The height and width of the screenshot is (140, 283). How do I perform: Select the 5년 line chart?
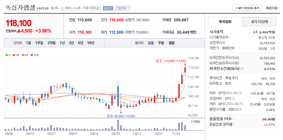pyautogui.click(x=81, y=43)
